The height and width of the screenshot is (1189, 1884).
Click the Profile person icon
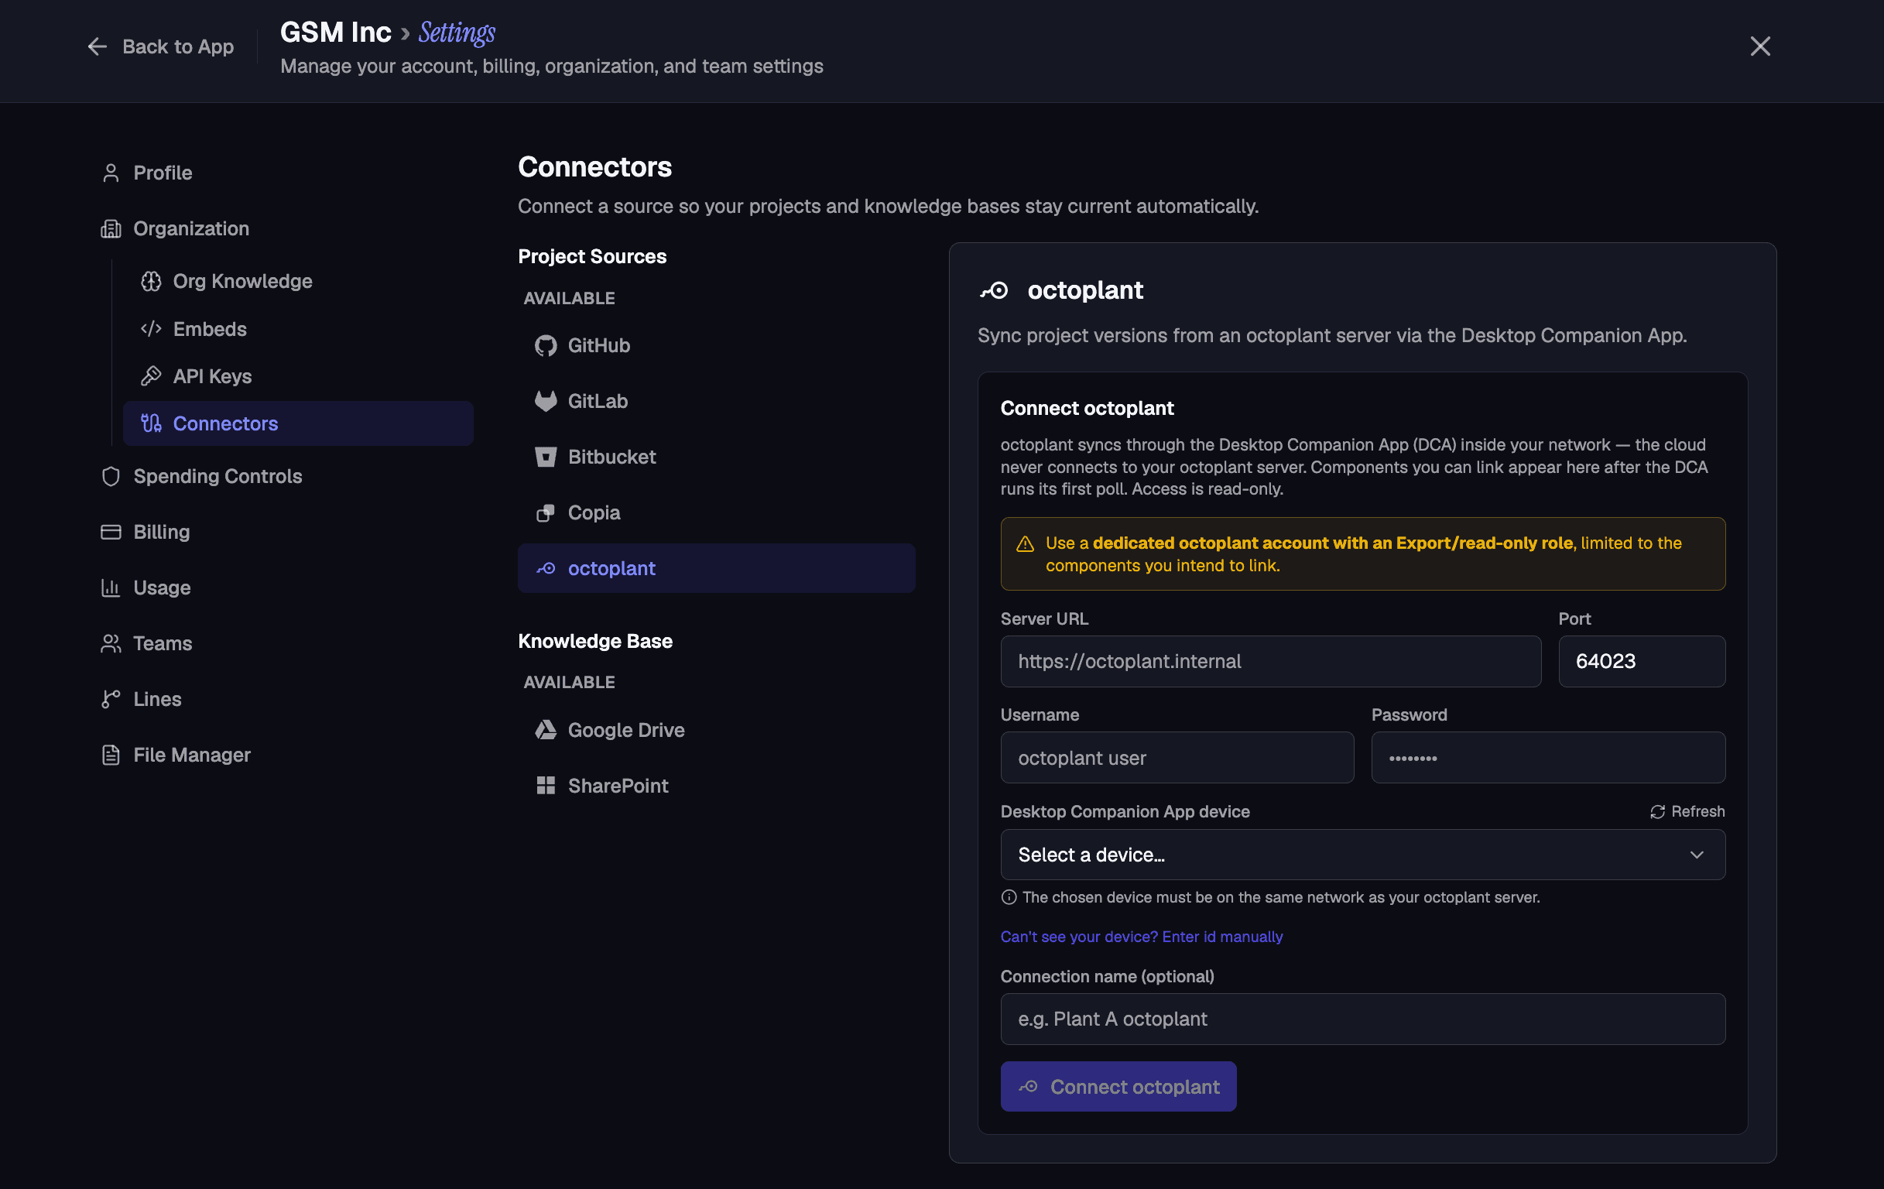click(111, 173)
